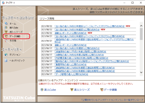The height and width of the screenshot is (103, 145).
Task: Open 事業所税の達人 公開のお知らせ link
Action: tap(71, 64)
